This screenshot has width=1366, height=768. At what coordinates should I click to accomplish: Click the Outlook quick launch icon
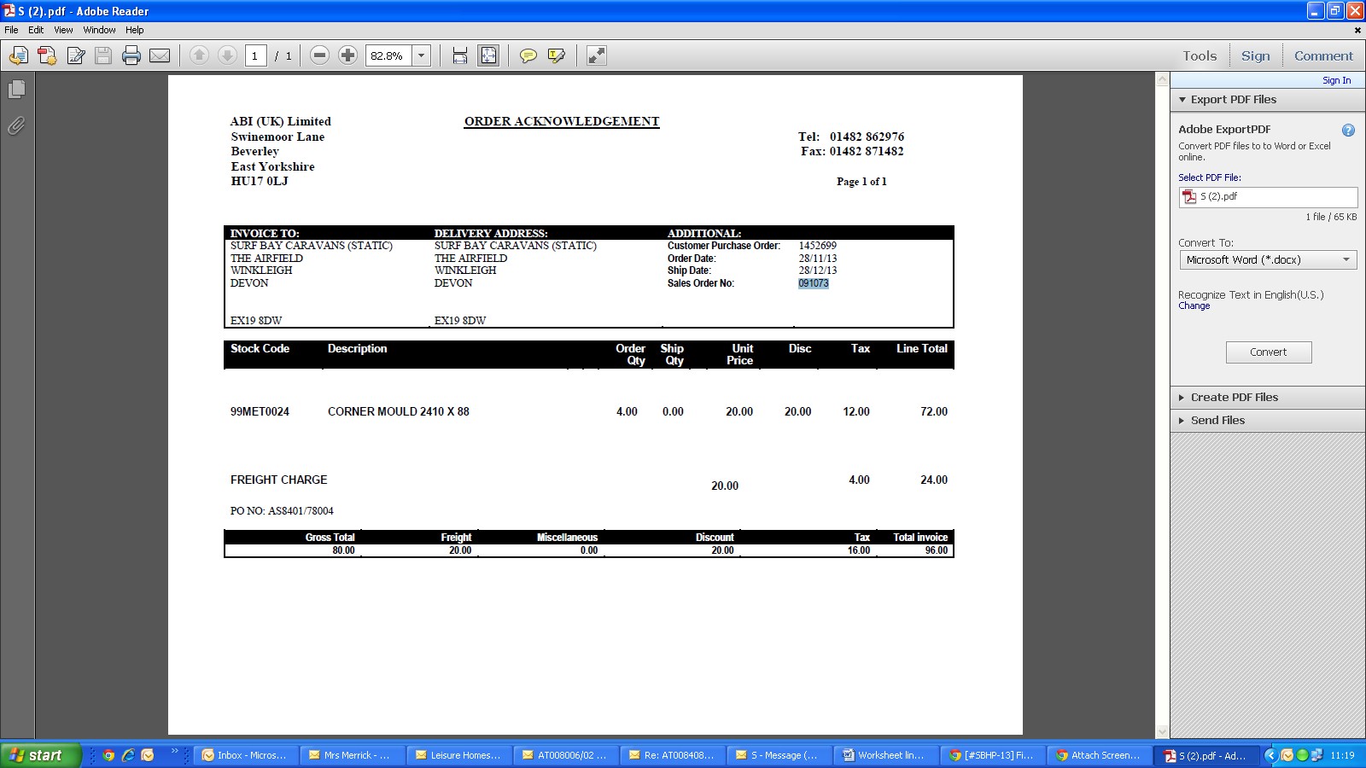click(148, 755)
